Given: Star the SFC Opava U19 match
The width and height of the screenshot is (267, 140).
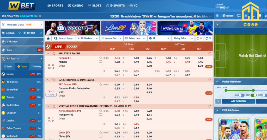Looking at the screenshot, I should pyautogui.click(x=101, y=84).
